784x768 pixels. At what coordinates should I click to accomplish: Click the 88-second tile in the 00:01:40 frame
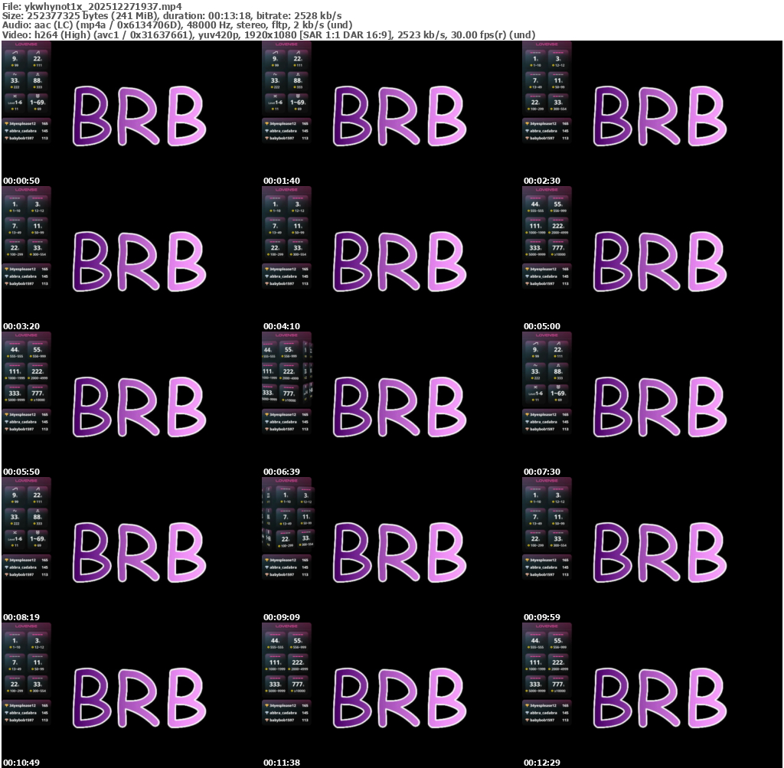pyautogui.click(x=298, y=80)
